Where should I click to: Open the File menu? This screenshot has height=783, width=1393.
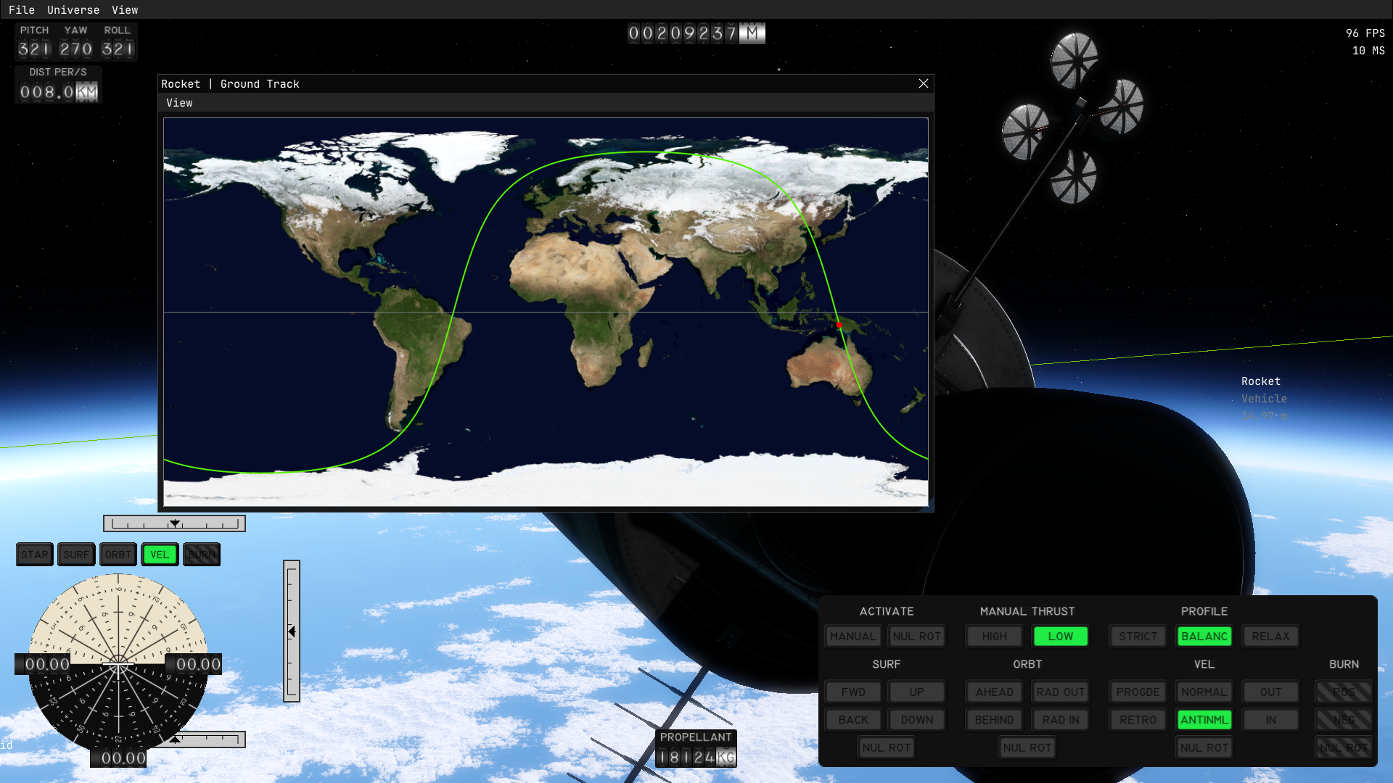tap(22, 9)
